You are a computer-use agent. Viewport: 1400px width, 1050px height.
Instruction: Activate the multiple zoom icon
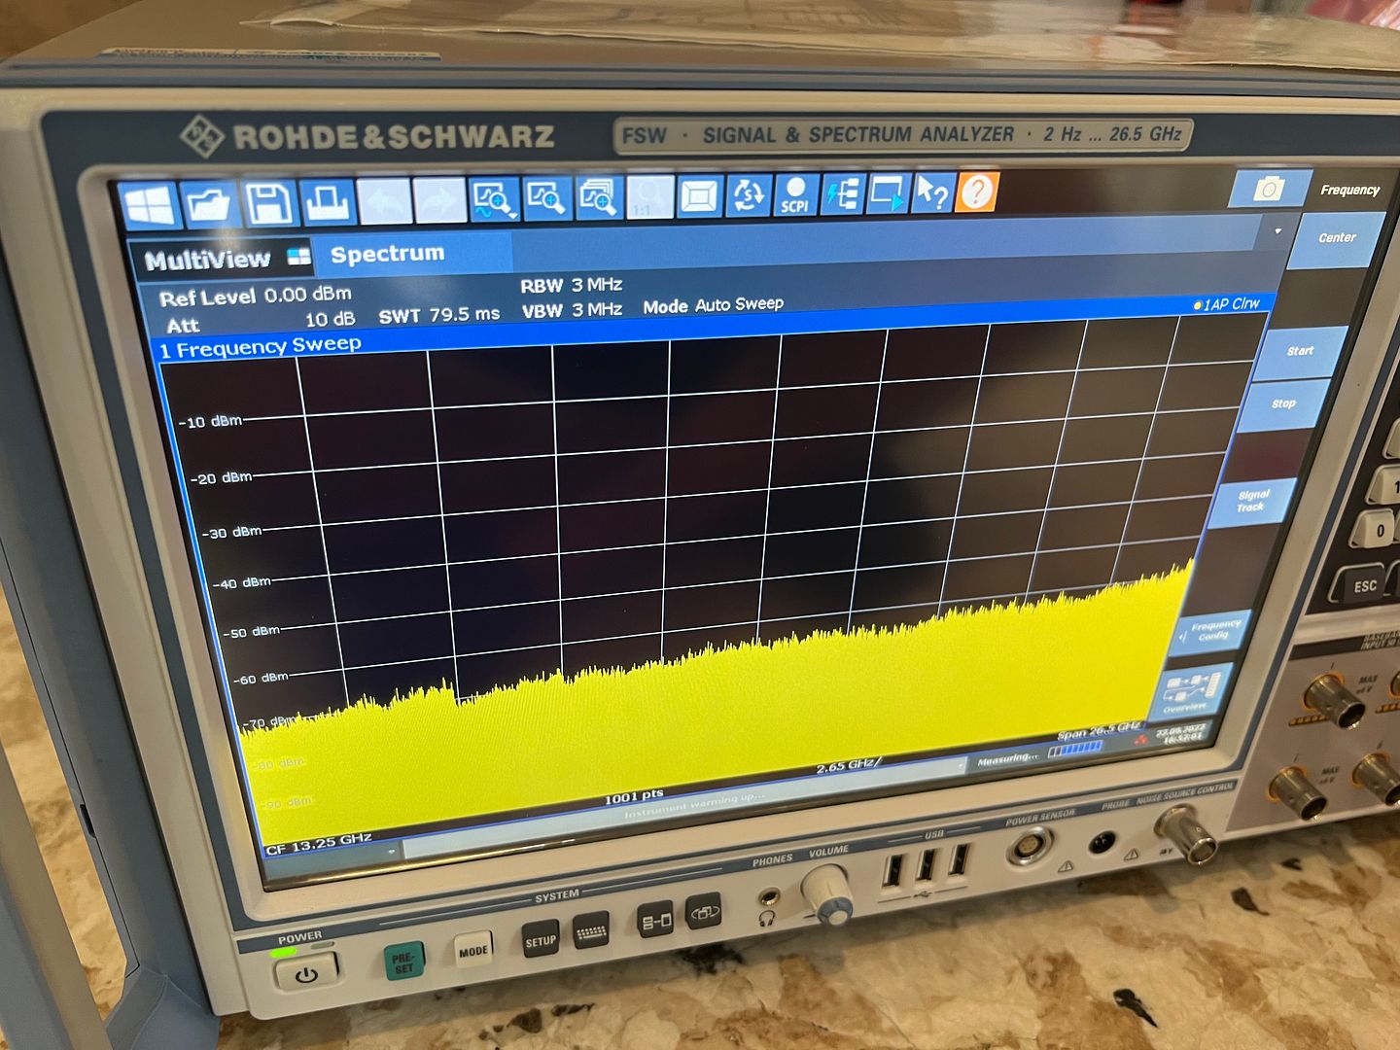pyautogui.click(x=598, y=197)
